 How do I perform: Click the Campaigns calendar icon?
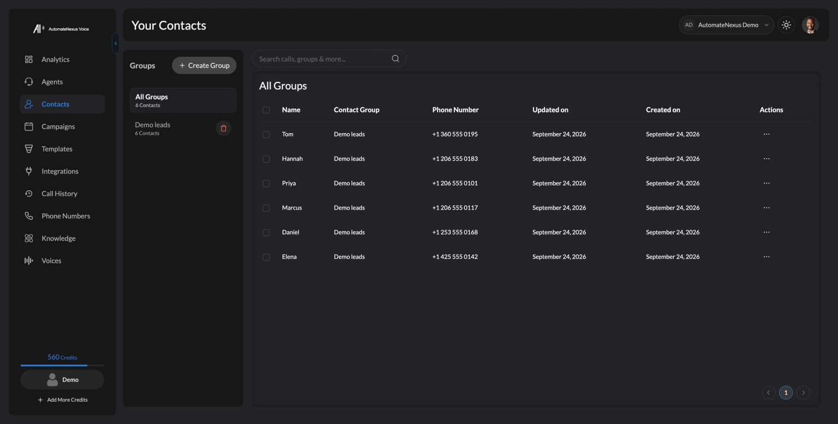[29, 127]
